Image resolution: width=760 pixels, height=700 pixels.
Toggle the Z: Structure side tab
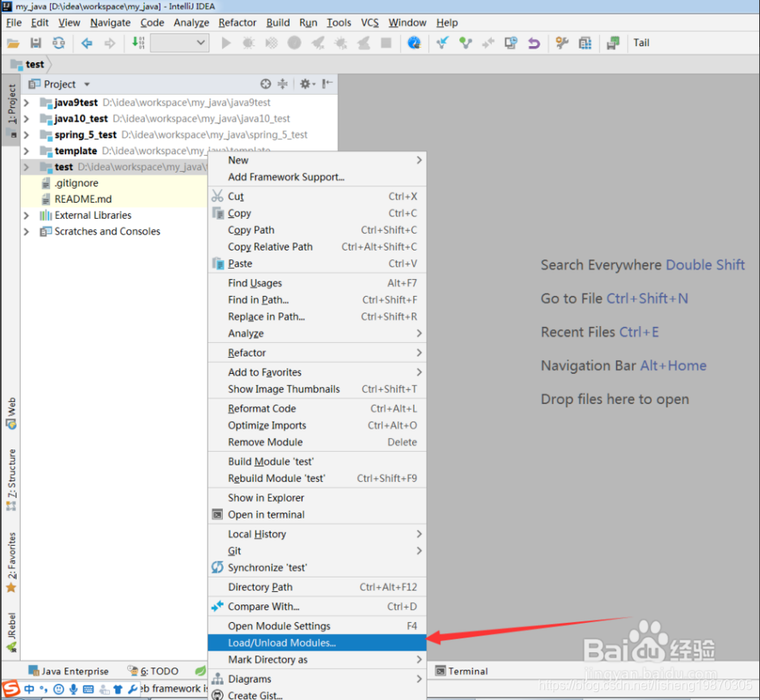coord(11,480)
